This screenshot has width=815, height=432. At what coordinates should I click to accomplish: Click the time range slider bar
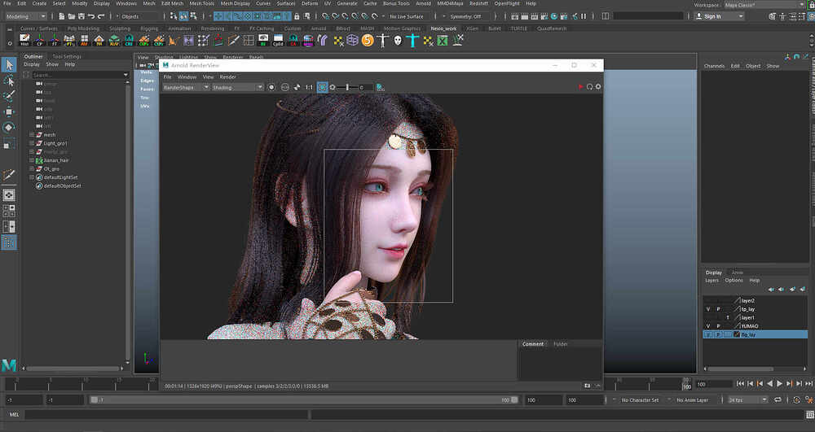pyautogui.click(x=303, y=399)
